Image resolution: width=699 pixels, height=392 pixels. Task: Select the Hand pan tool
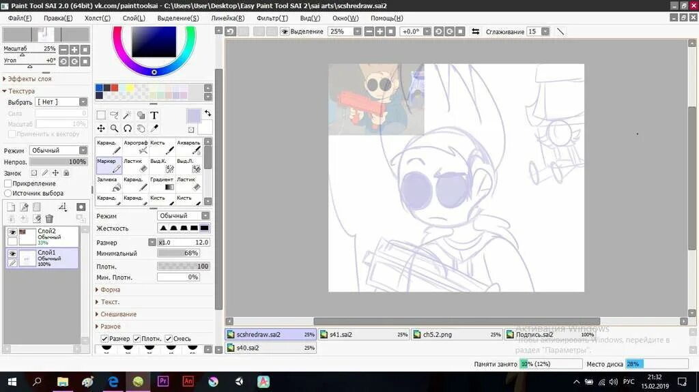pos(141,128)
